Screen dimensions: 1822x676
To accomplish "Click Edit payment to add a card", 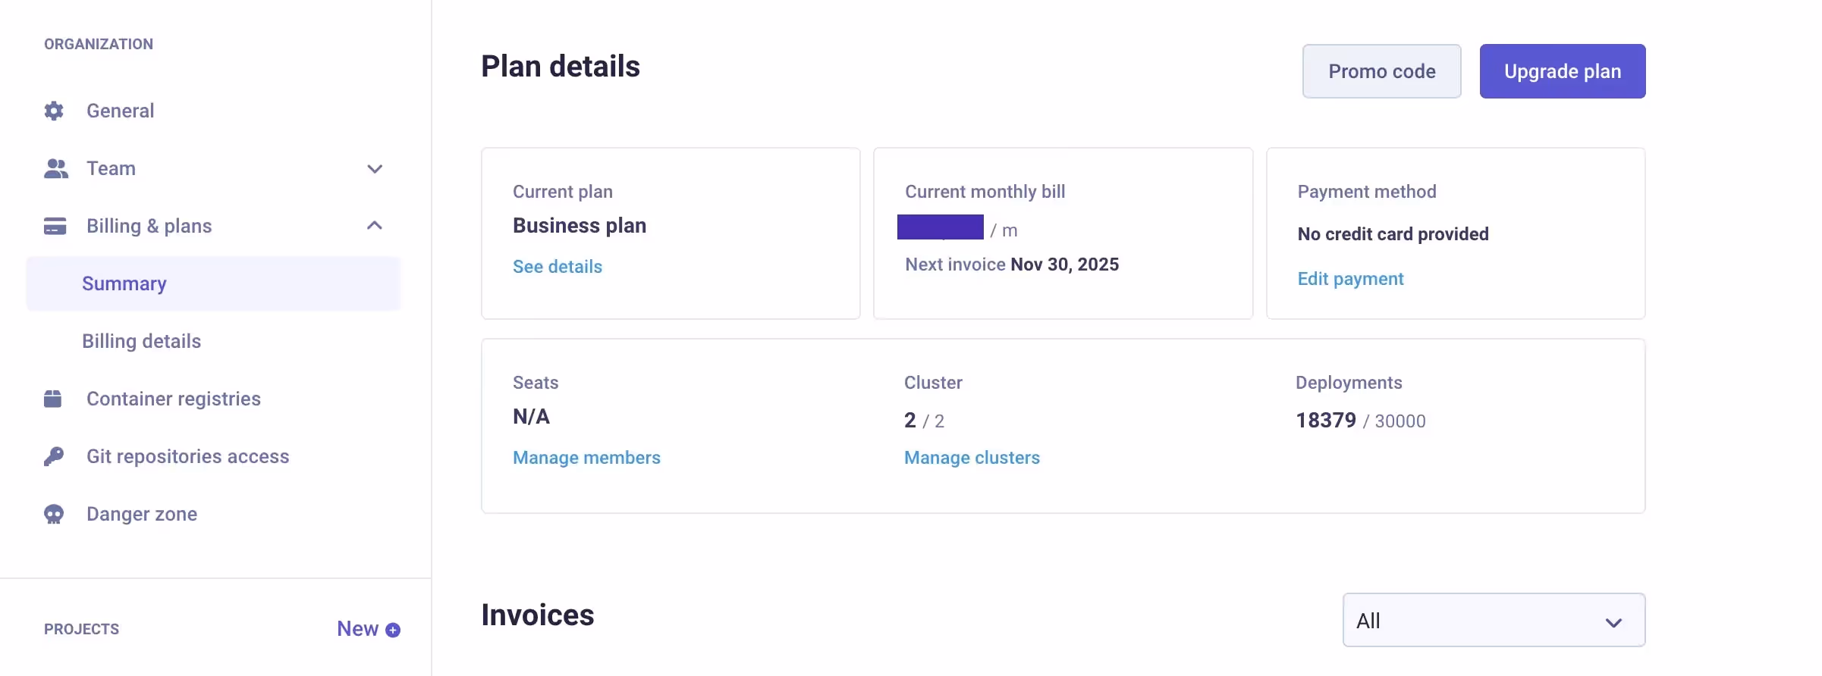I will click(x=1350, y=278).
